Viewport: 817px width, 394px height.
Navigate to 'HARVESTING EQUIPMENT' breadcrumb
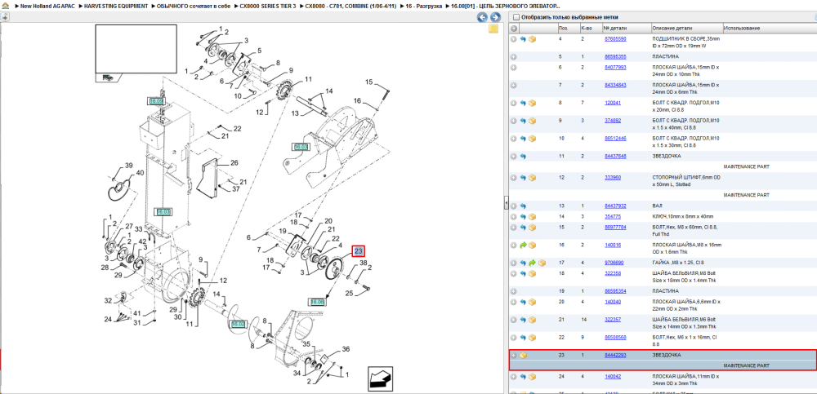116,6
